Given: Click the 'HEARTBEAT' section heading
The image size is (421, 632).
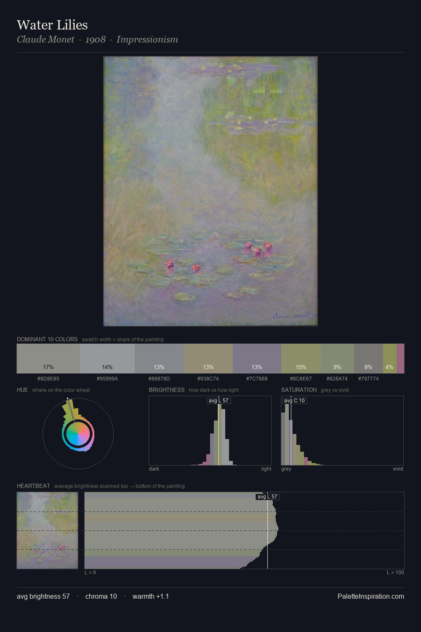Looking at the screenshot, I should pos(33,486).
